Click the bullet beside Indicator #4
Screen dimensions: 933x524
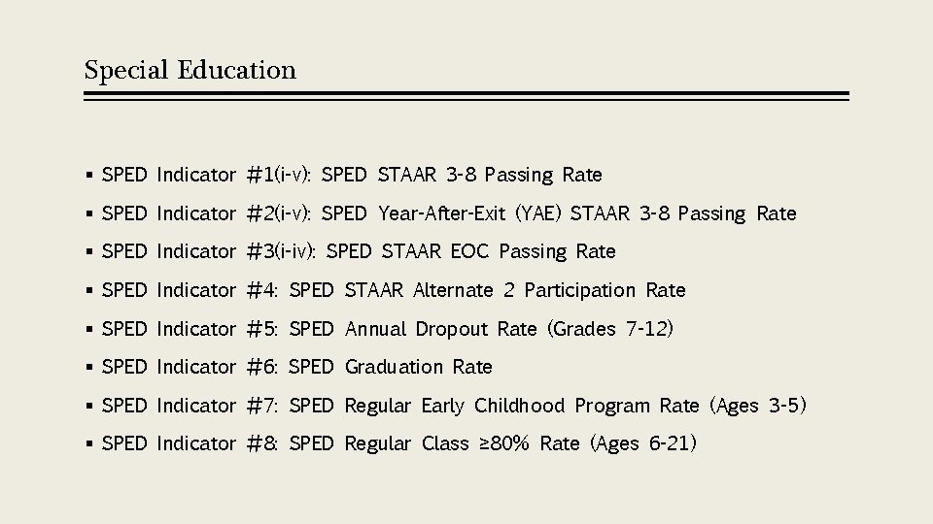[x=89, y=290]
